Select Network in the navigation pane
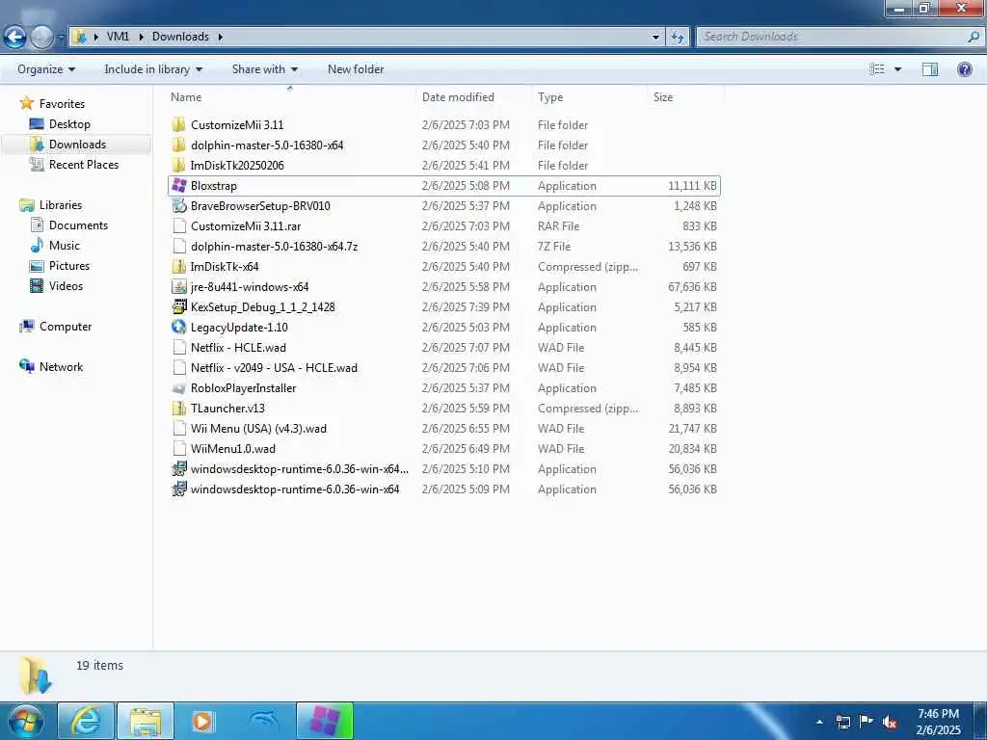The image size is (987, 740). [x=61, y=367]
